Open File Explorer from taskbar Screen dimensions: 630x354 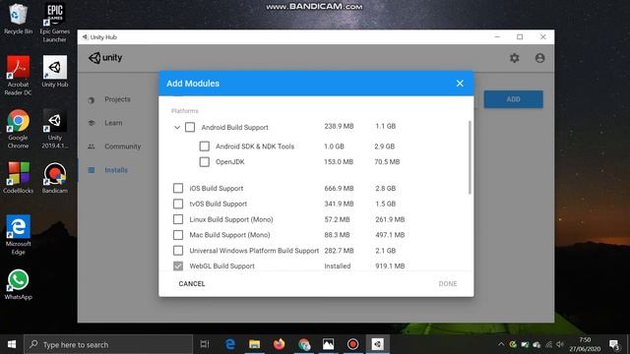254,344
